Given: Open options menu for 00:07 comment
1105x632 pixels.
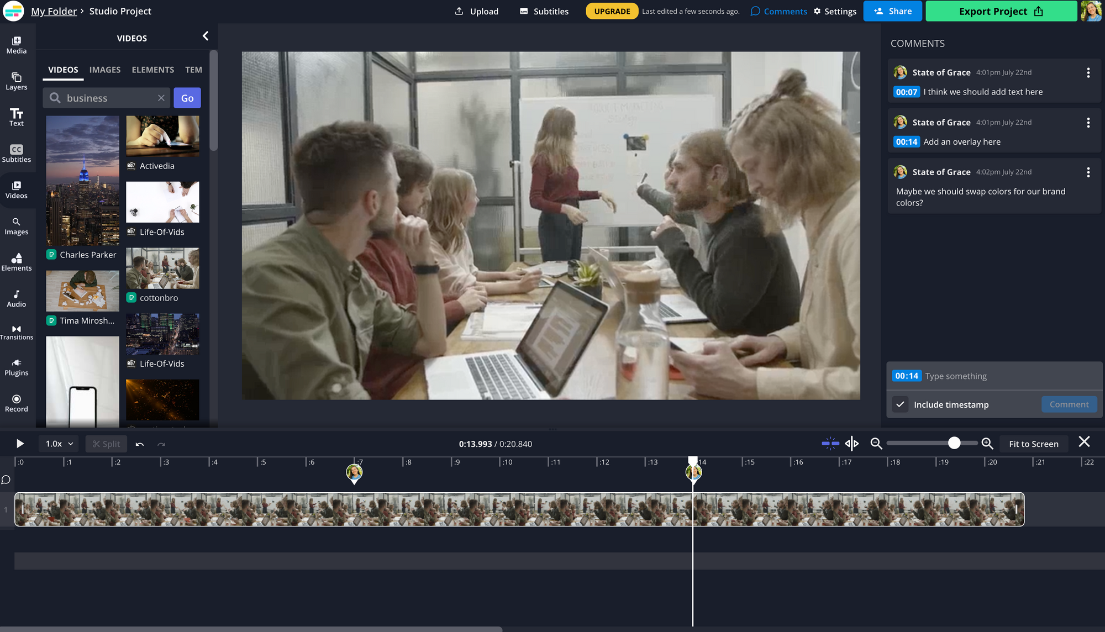Looking at the screenshot, I should point(1088,72).
